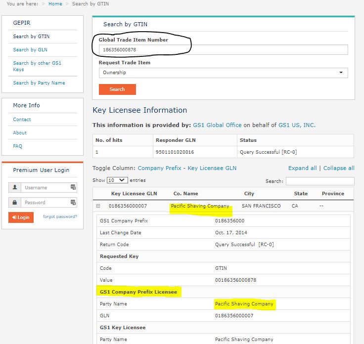Open the Contact page link
The height and width of the screenshot is (344, 364).
coord(22,120)
